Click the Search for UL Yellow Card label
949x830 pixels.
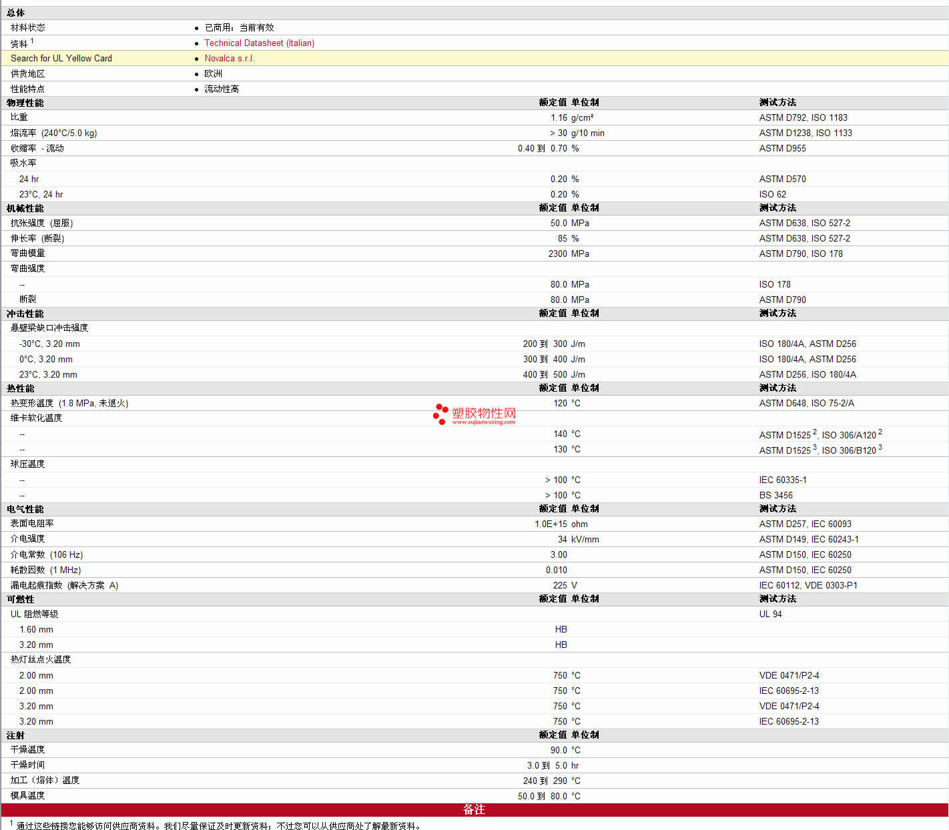coord(61,59)
